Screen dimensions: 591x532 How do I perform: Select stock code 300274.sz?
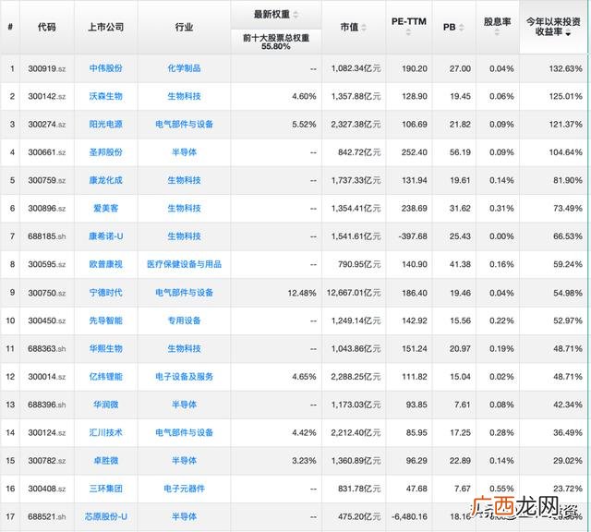47,125
